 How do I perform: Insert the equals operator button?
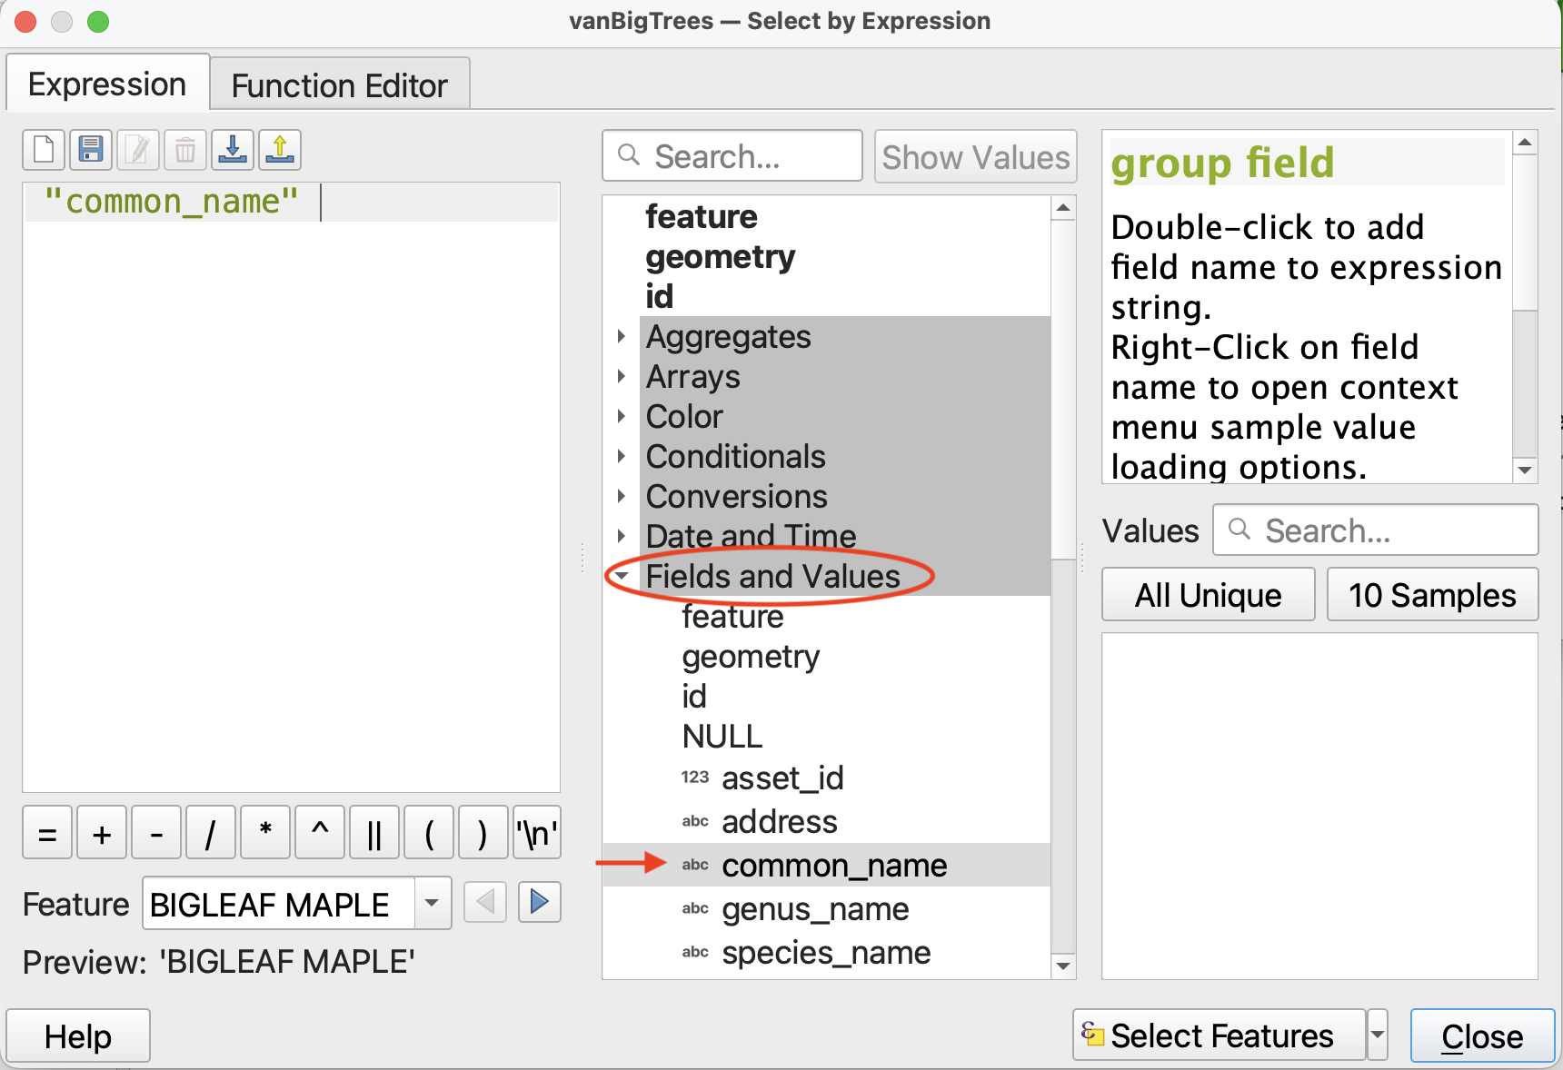pyautogui.click(x=47, y=833)
